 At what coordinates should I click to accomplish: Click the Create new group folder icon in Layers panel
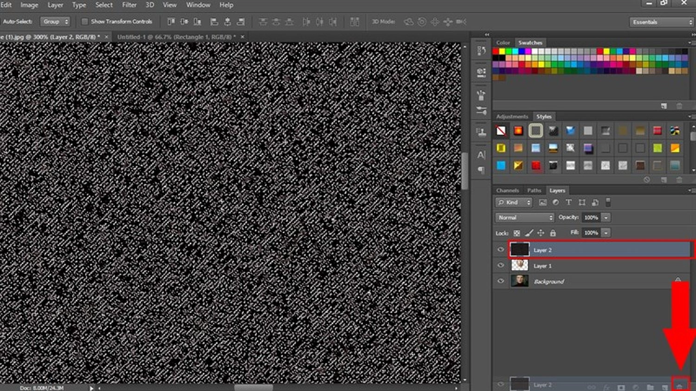coord(651,387)
